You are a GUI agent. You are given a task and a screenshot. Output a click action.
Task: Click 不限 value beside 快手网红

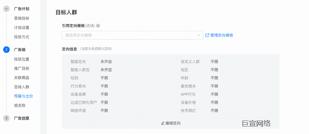pyautogui.click(x=214, y=111)
